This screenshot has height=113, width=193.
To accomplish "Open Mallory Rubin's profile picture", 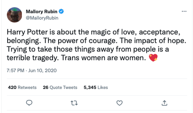I will pos(14,15).
